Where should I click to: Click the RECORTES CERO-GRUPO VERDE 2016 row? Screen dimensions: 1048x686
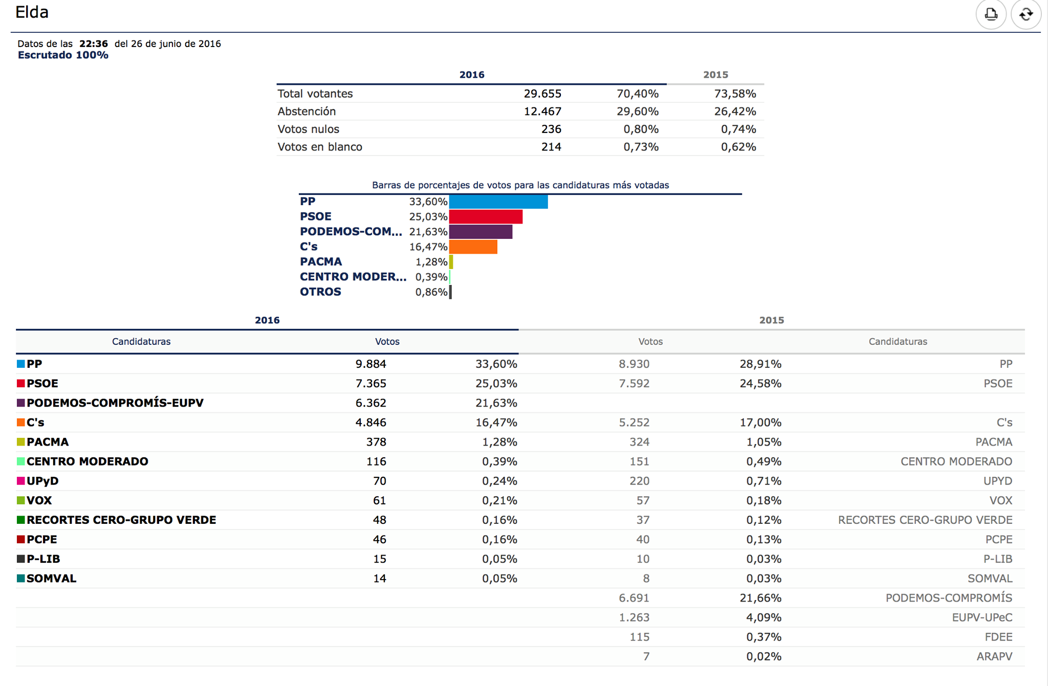click(121, 520)
